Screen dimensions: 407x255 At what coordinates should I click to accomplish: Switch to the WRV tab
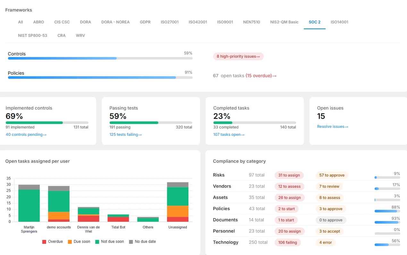click(80, 36)
